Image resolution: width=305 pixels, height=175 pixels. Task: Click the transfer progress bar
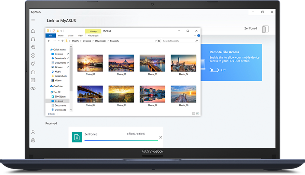121,141
